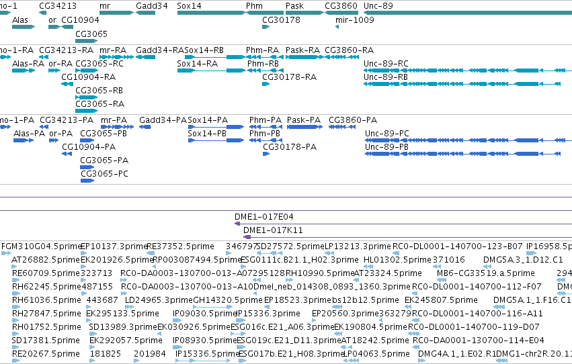This screenshot has height=364, width=572.
Task: Select protein CG3860-PA
Action: coord(342,127)
